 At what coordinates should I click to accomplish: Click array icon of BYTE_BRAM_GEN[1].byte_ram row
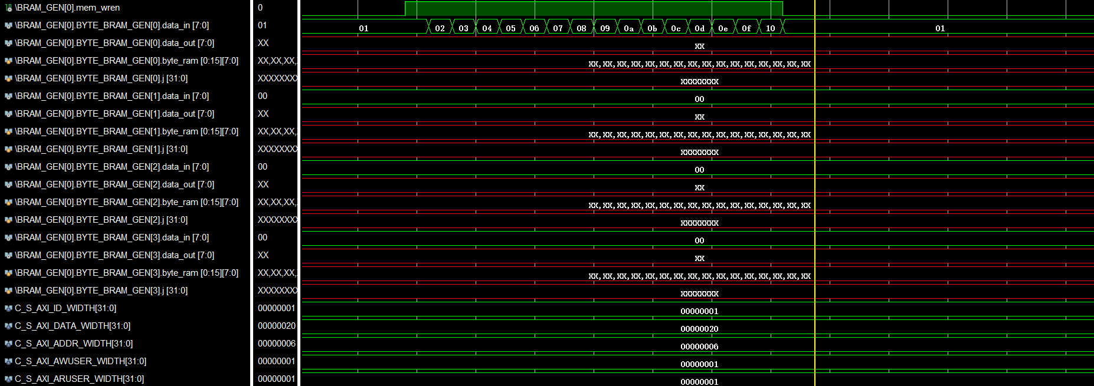[8, 131]
